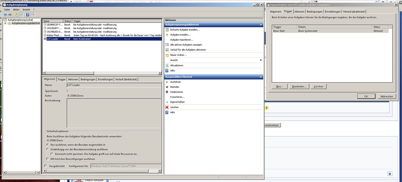Viewport: 402px width, 182px height.
Task: Click the up-one-level folder toolbar icon
Action: (x=16, y=15)
